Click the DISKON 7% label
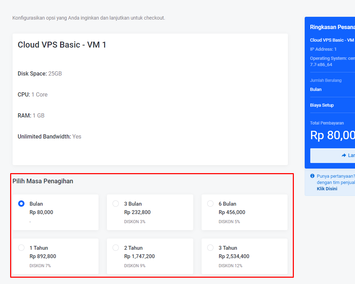 [x=40, y=266]
